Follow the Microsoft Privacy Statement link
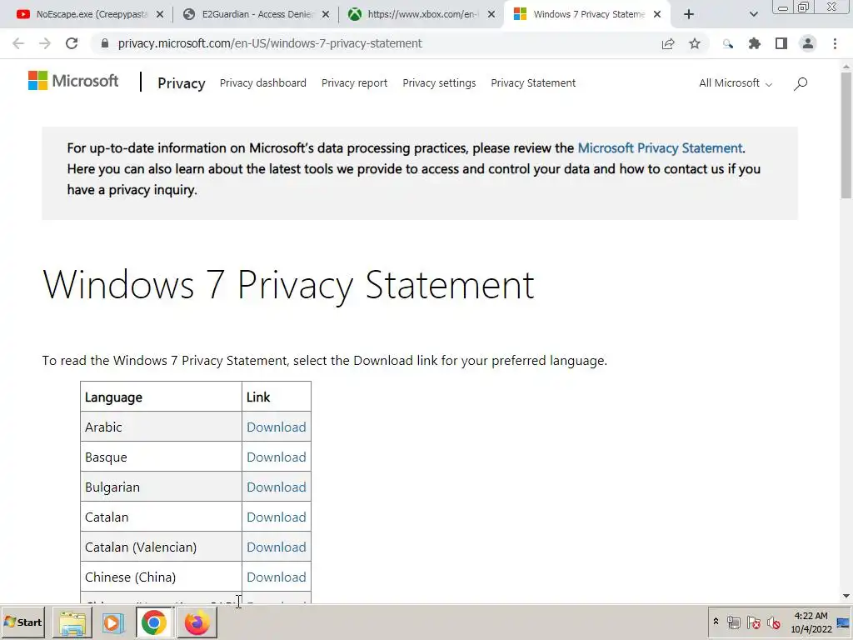 click(x=660, y=148)
